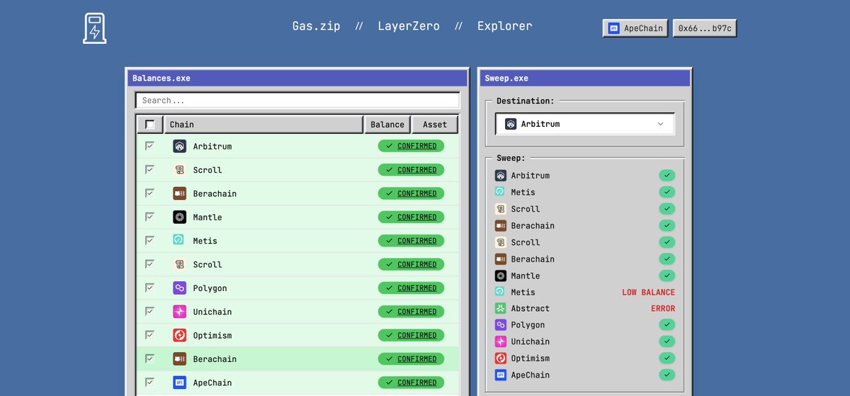The image size is (850, 396).
Task: Toggle the Polygon row checkbox in Balances
Action: (x=149, y=288)
